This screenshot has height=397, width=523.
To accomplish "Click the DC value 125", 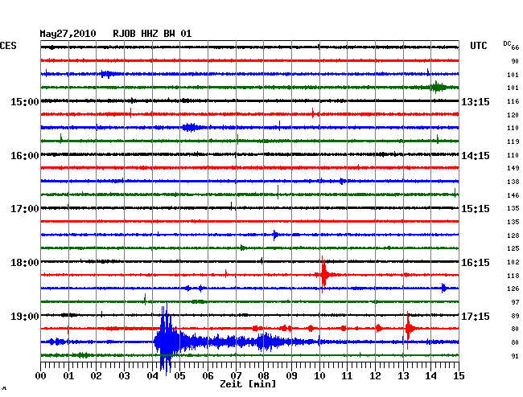I will point(513,248).
